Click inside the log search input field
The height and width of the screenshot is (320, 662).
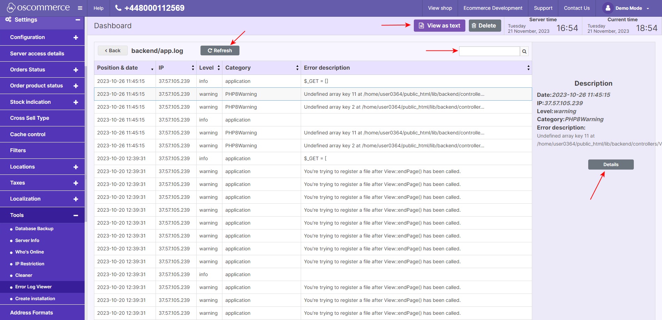click(x=489, y=51)
